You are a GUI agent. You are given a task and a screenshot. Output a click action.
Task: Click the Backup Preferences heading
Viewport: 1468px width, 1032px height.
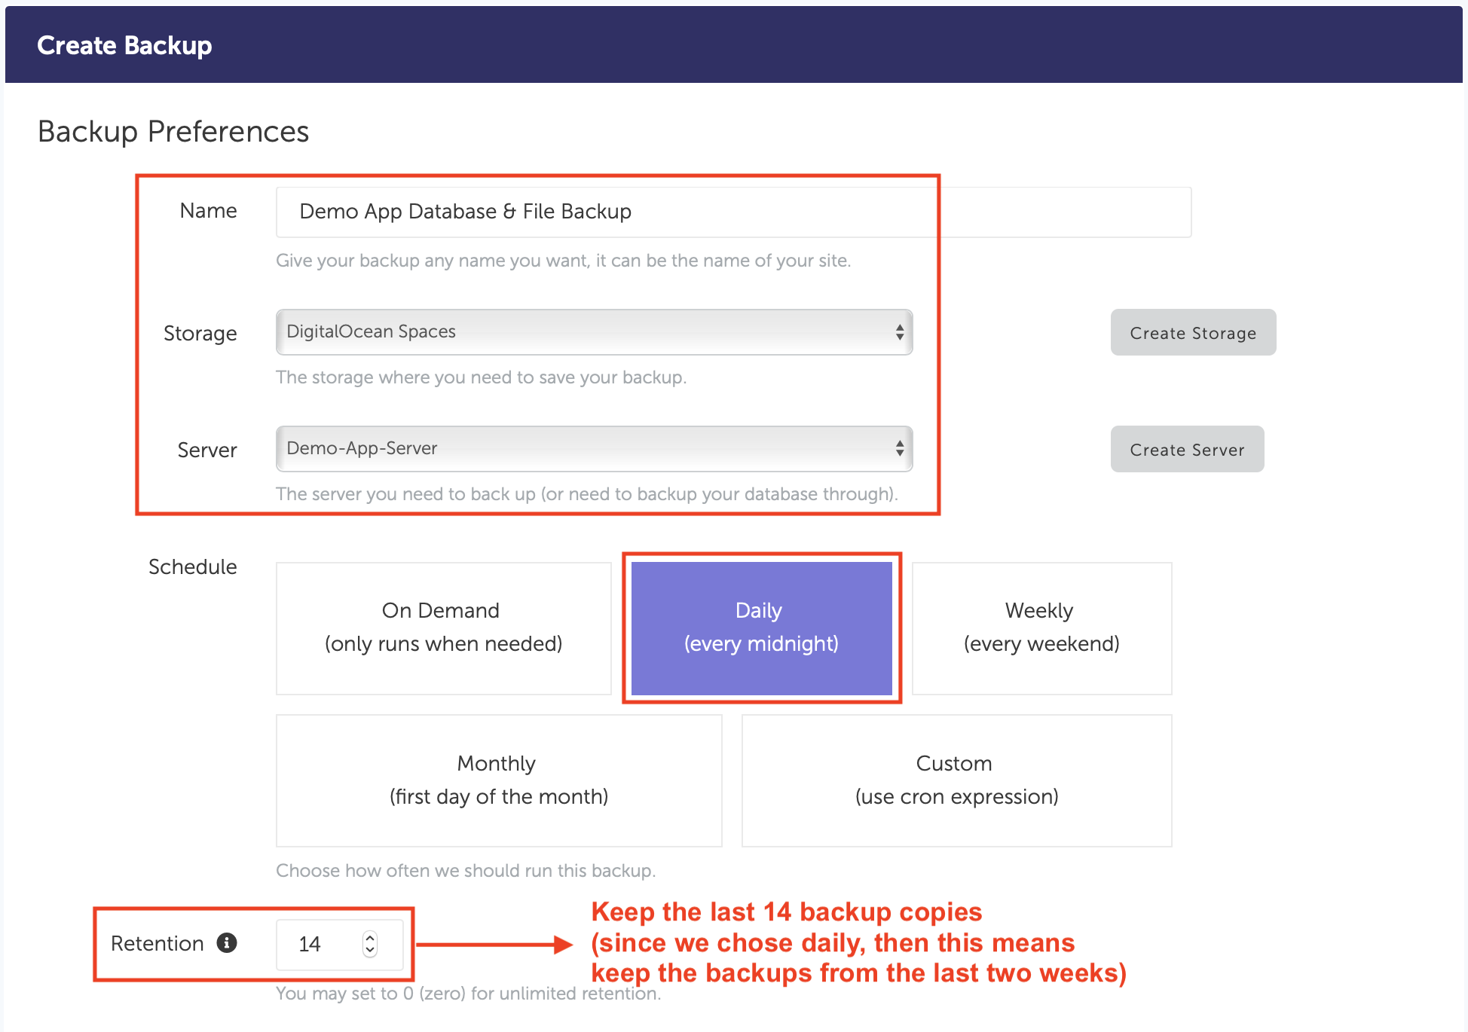173,132
